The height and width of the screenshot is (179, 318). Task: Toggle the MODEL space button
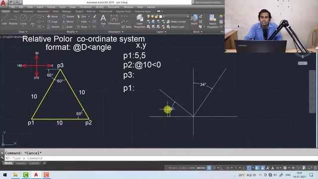tap(201, 168)
